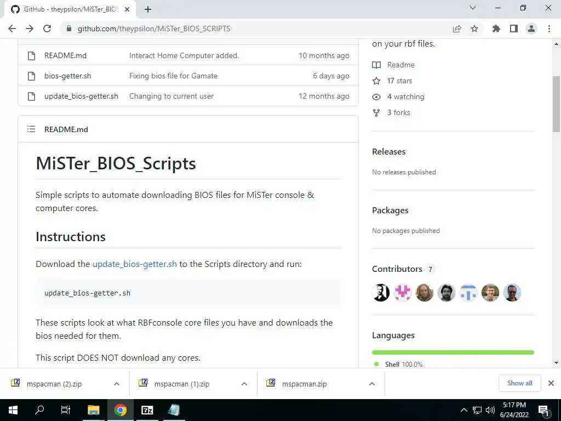Open the volume speaker tray icon
561x421 pixels.
[490, 410]
